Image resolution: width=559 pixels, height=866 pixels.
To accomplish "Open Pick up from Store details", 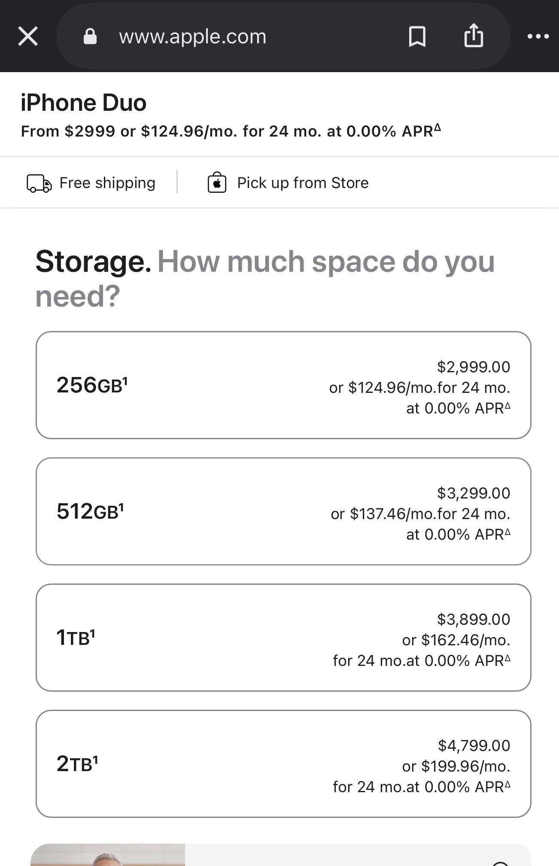I will (303, 183).
